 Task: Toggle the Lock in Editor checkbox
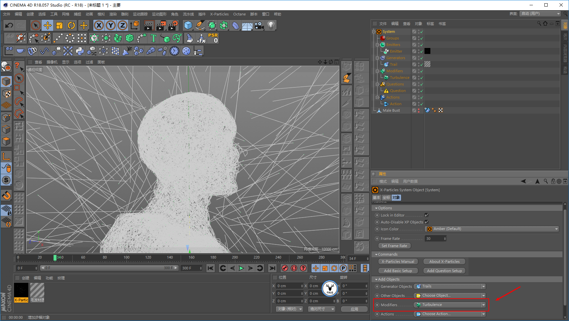click(426, 215)
